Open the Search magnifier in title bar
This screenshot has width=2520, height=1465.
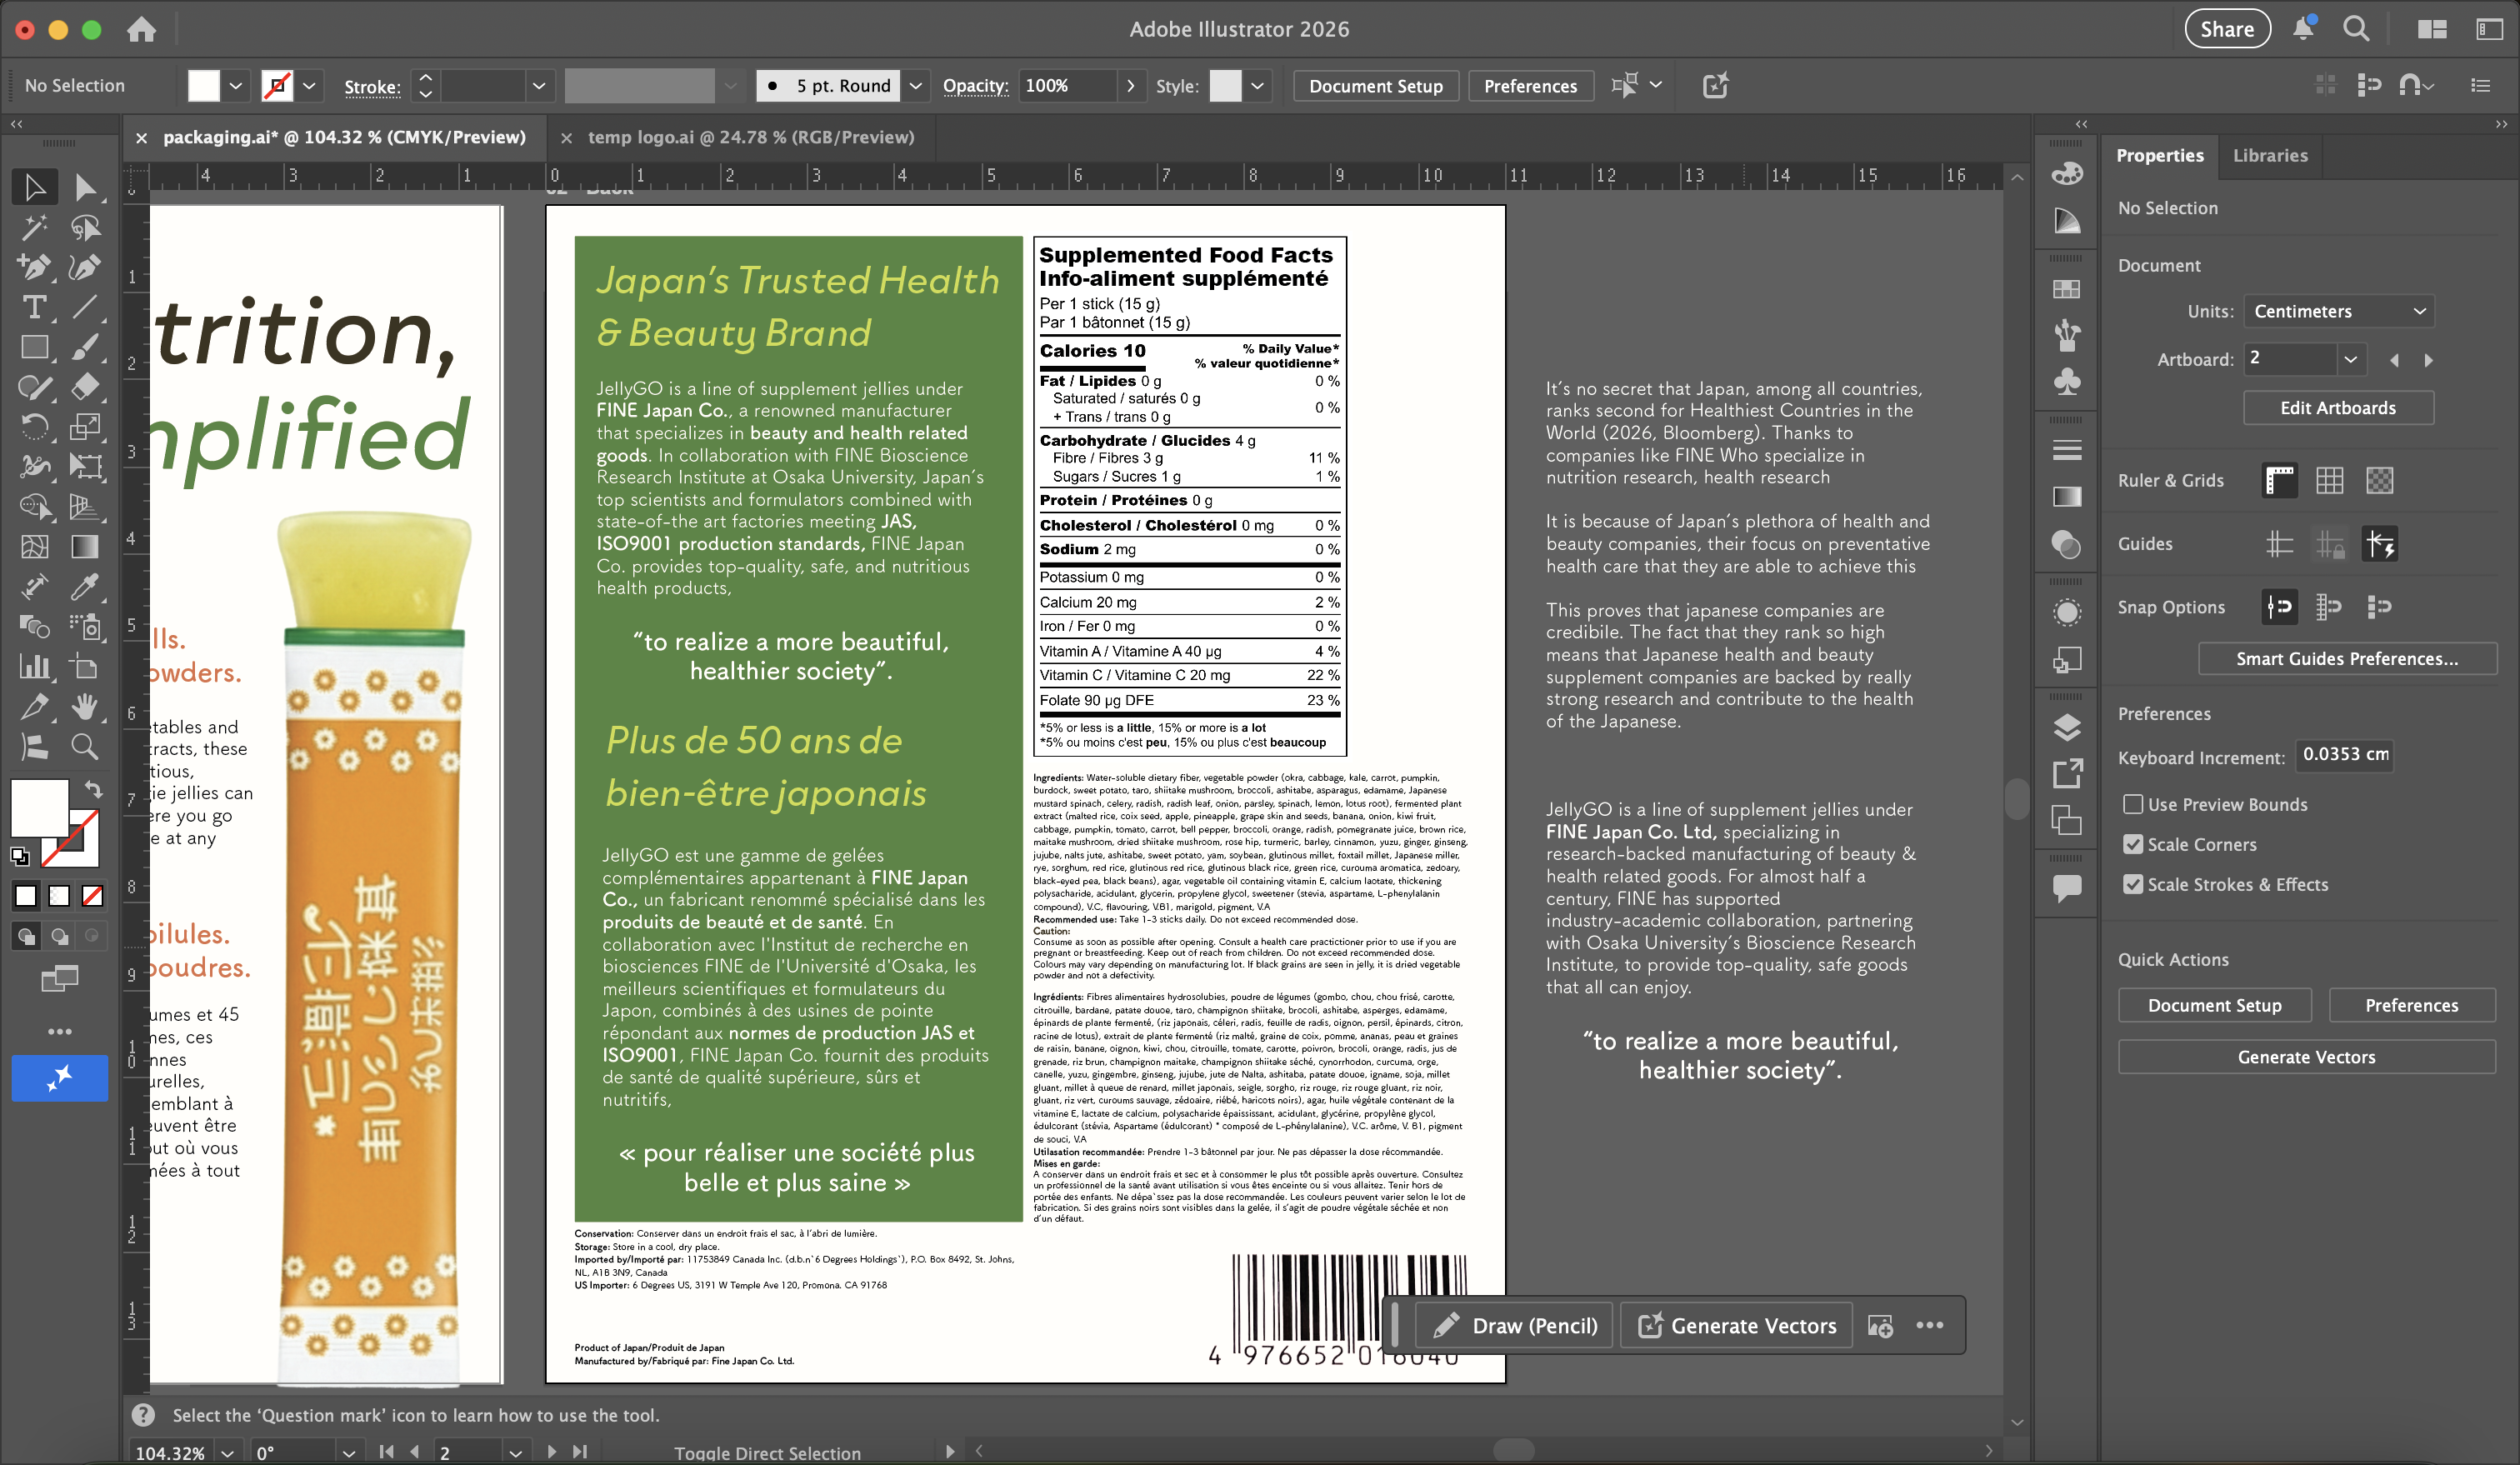[x=2356, y=29]
